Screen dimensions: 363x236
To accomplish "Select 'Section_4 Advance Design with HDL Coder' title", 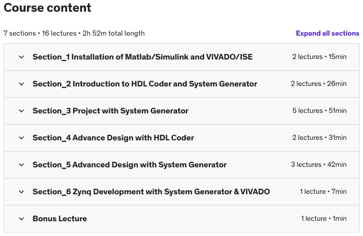I will tap(113, 138).
